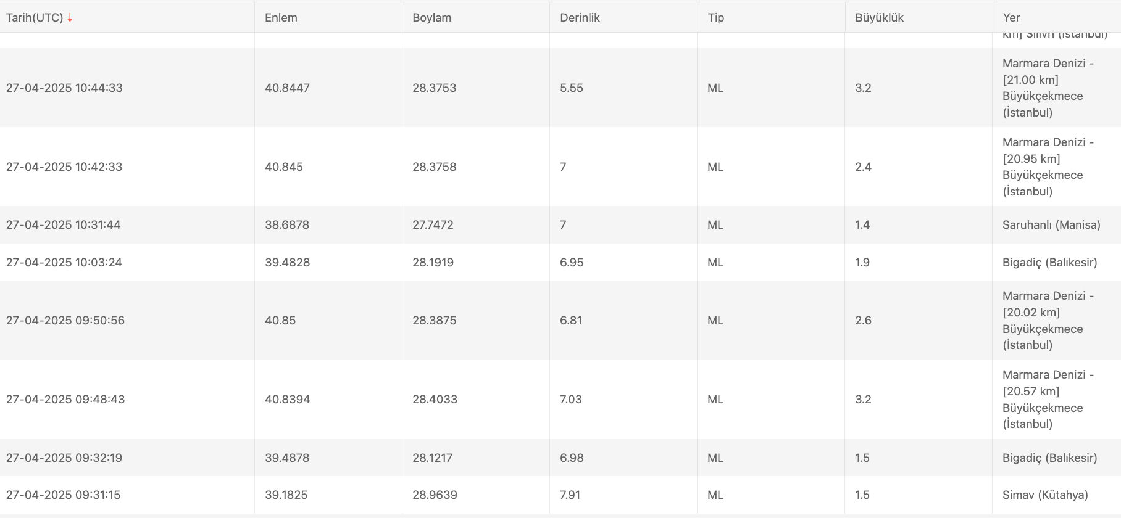This screenshot has height=518, width=1121.
Task: Sort earthquakes by Derinlik column
Action: click(x=580, y=18)
